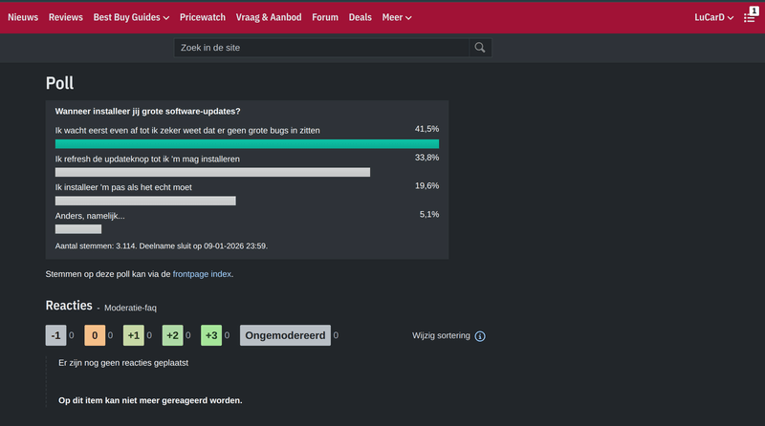
Task: Toggle the 0 score filter
Action: (x=95, y=335)
